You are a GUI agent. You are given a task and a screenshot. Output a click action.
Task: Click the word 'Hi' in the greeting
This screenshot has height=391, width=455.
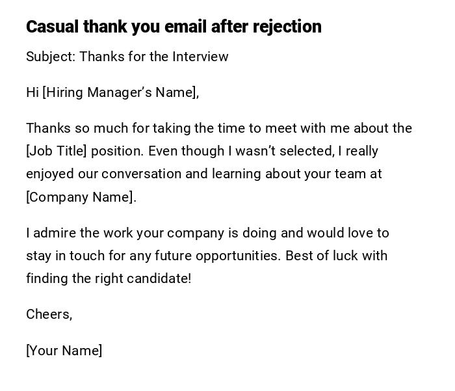[x=32, y=92]
